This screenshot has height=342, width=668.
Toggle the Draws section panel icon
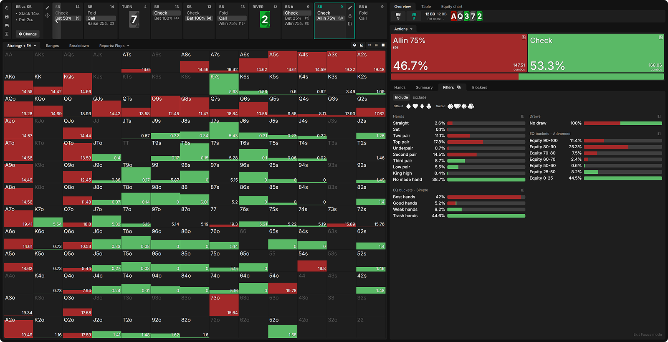coord(659,117)
